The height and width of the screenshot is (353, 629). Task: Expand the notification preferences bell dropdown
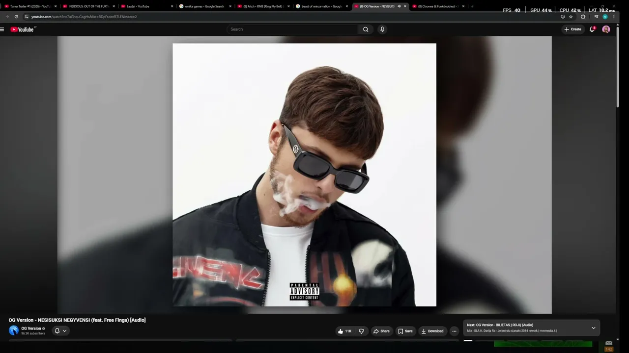point(61,331)
